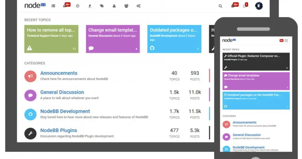Click the NodeBB logo on the phone screen
302x159 pixels.
[x=229, y=40]
